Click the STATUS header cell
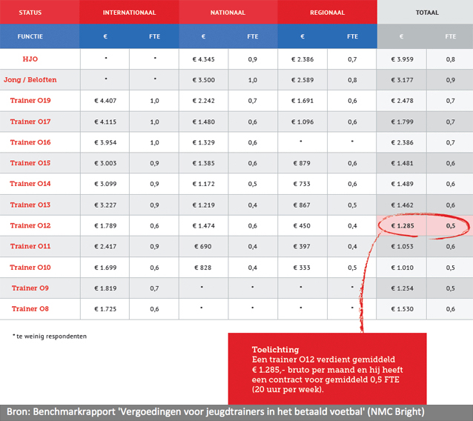Screen dimensions: 473x421 [x=30, y=13]
